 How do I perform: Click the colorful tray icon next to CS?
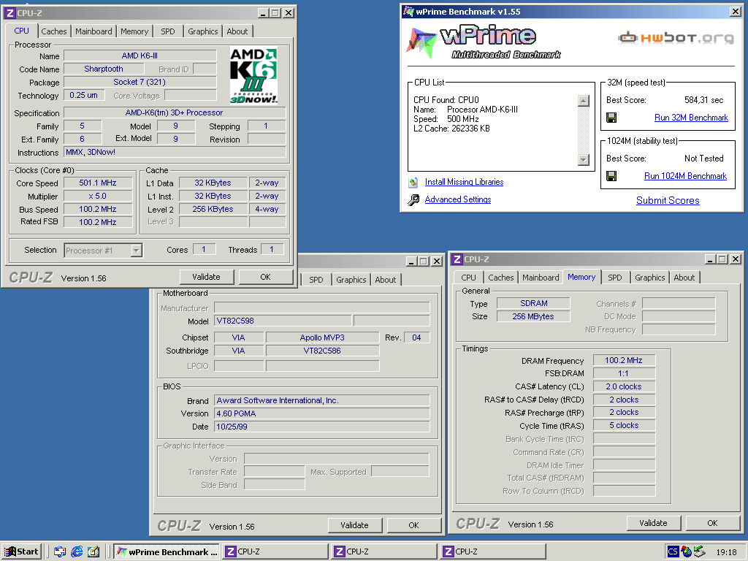tap(687, 552)
